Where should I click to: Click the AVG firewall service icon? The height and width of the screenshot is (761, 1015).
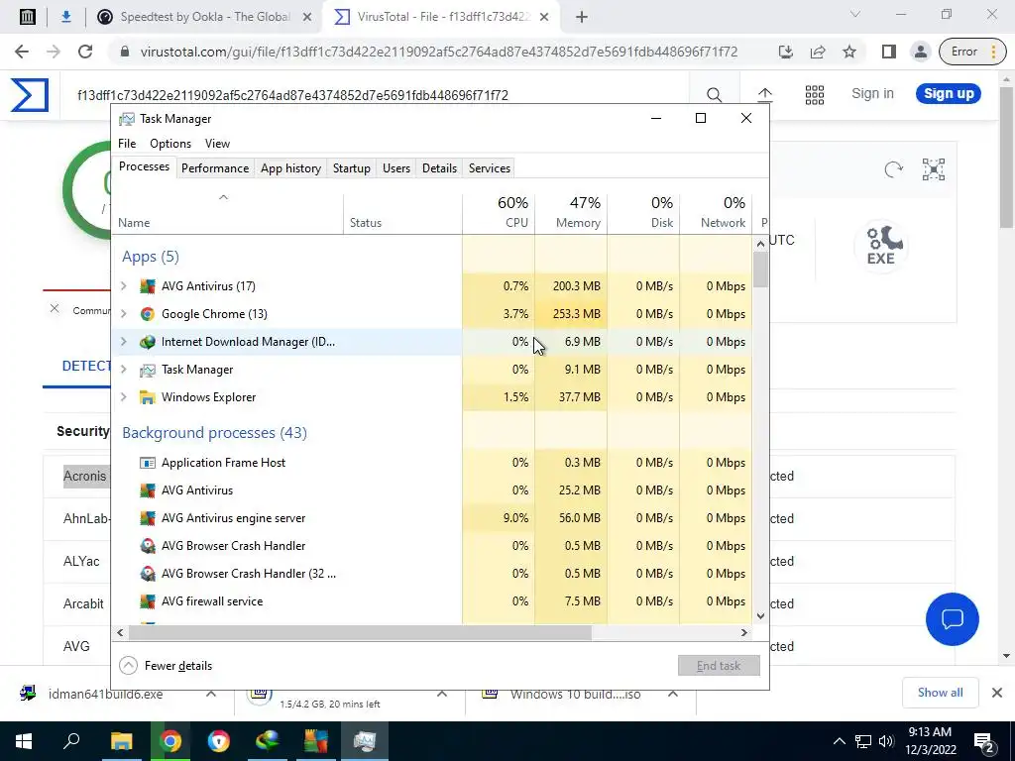pyautogui.click(x=148, y=601)
